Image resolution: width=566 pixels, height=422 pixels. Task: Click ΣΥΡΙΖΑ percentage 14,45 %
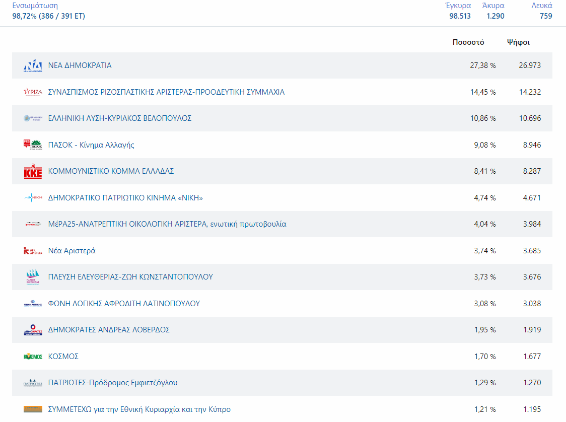pos(483,92)
